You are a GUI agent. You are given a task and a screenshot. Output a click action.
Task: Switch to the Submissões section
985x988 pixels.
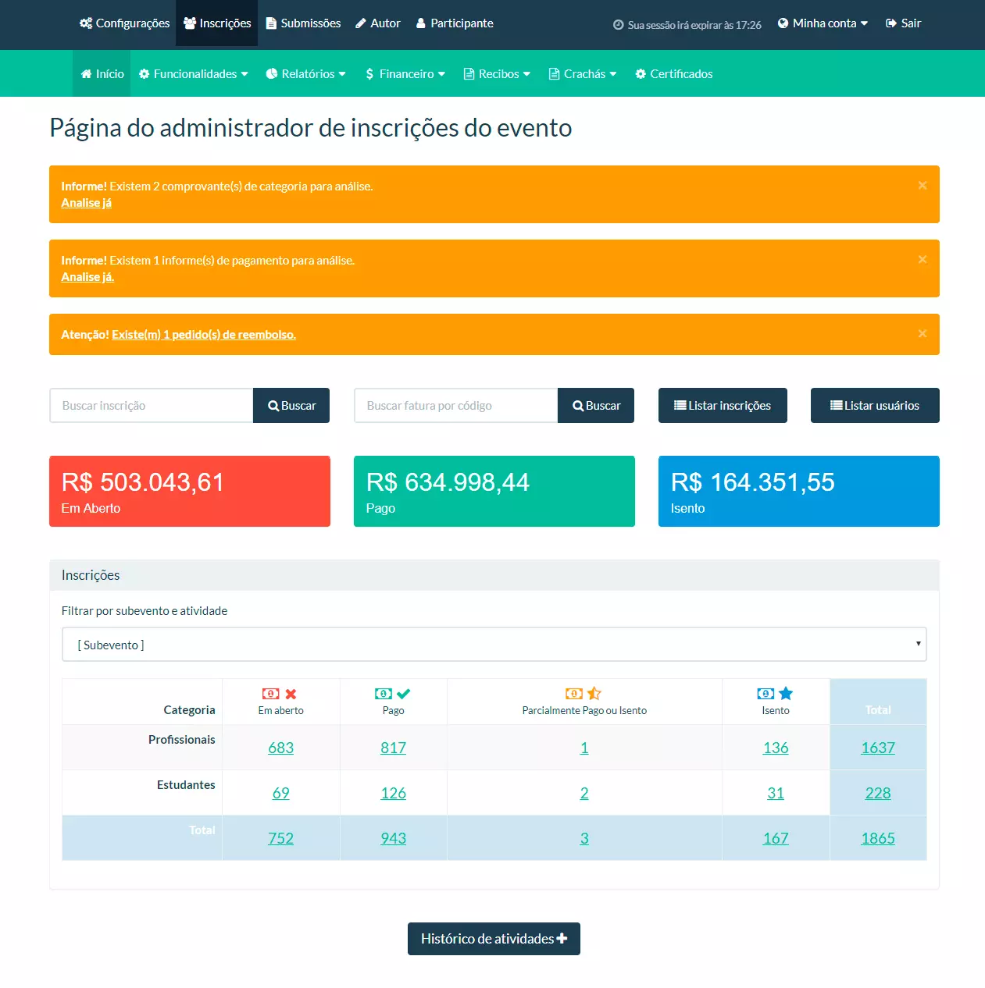[303, 23]
